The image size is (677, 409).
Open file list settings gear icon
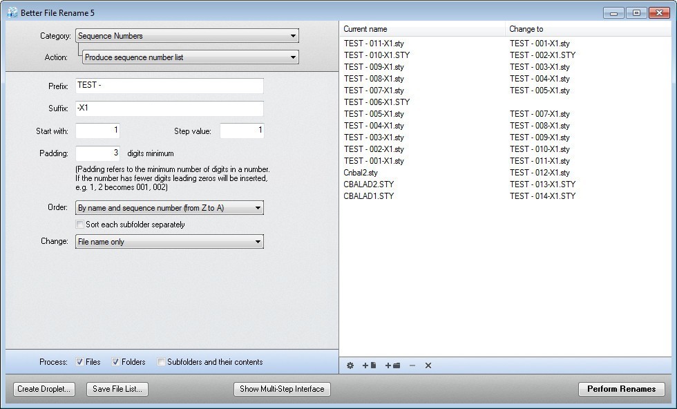[350, 365]
